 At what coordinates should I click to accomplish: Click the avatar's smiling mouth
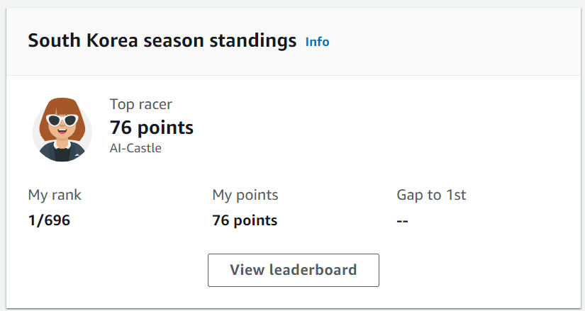pyautogui.click(x=62, y=132)
